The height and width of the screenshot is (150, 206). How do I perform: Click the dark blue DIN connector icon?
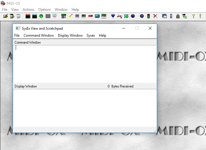coord(133,16)
